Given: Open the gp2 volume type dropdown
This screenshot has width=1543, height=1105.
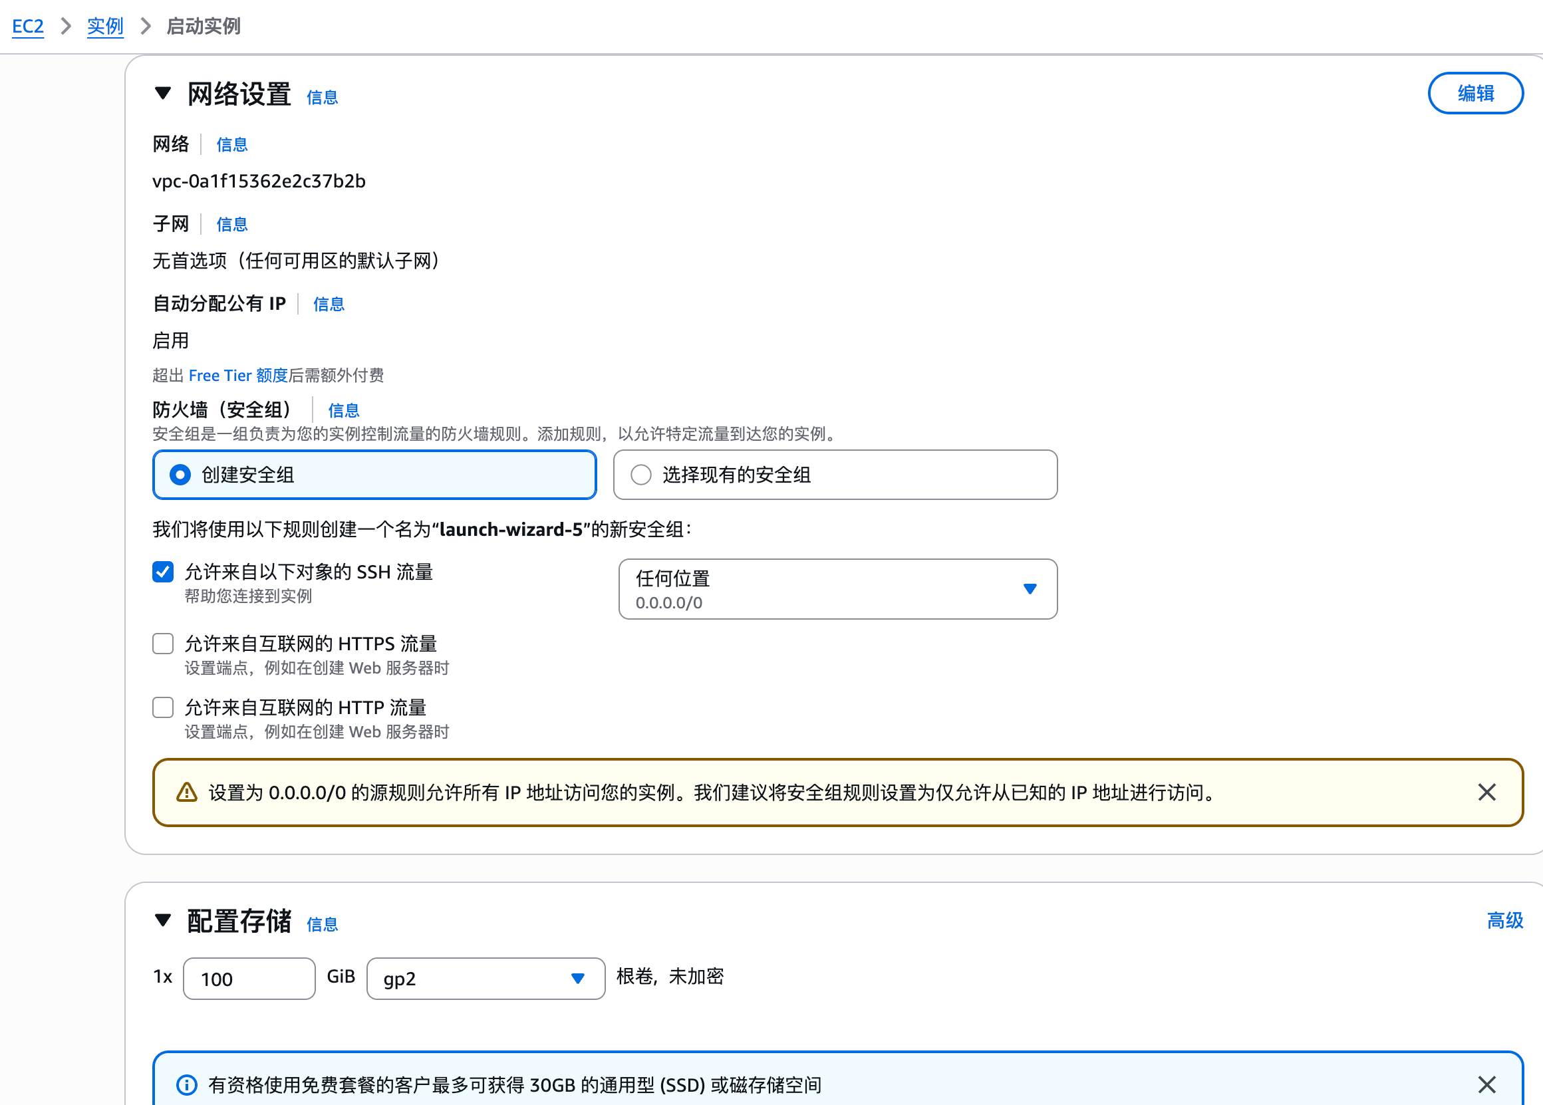Looking at the screenshot, I should (485, 979).
